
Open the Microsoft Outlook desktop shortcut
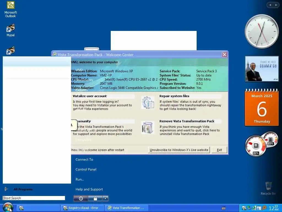(10, 9)
